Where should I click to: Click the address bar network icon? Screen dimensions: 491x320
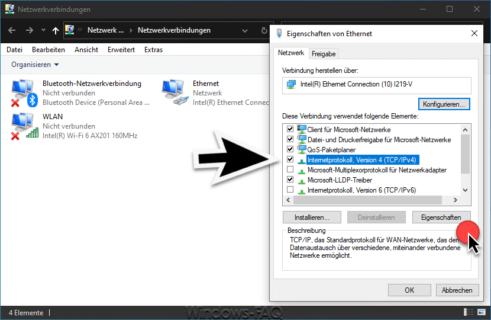[70, 30]
